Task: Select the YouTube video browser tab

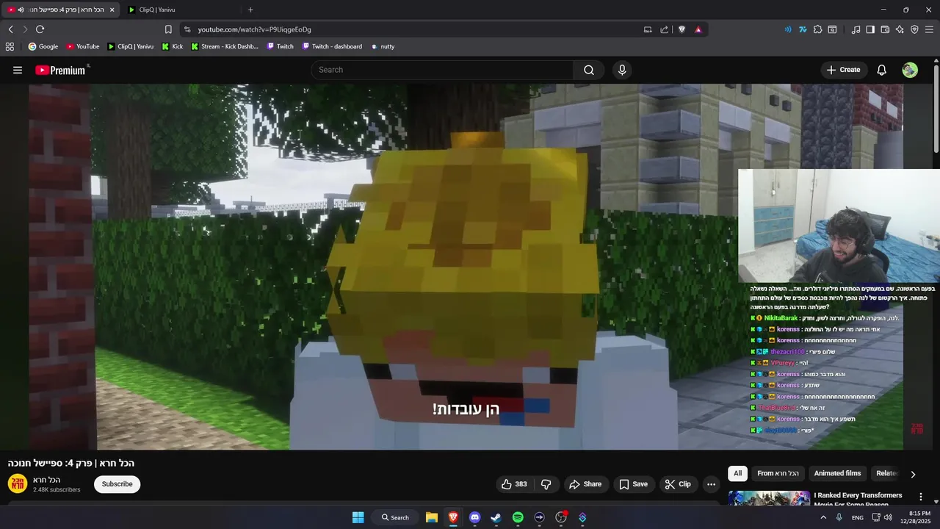Action: [60, 10]
